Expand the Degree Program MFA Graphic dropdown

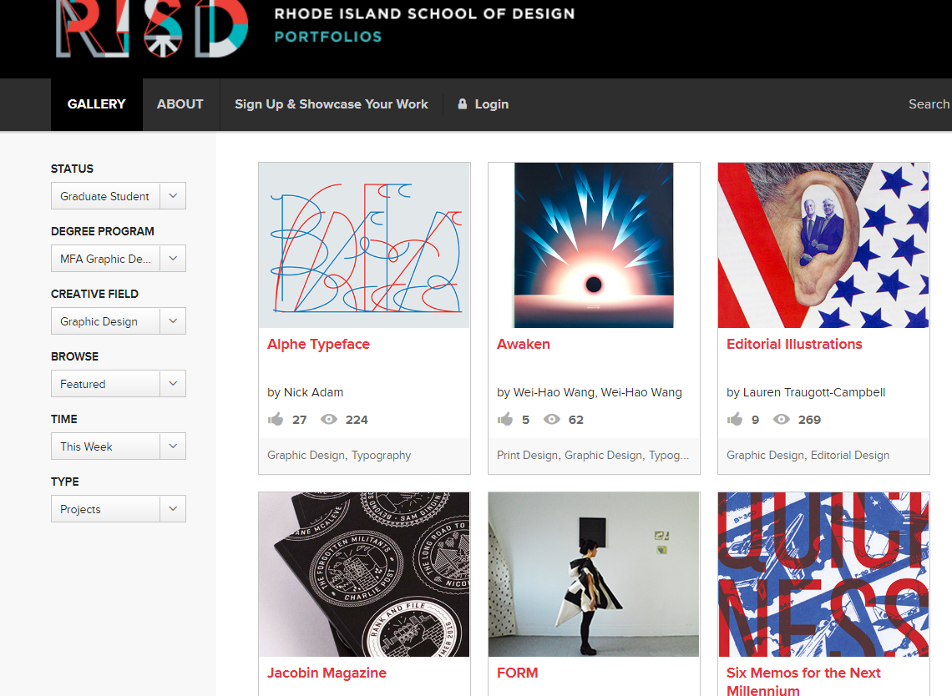(119, 259)
